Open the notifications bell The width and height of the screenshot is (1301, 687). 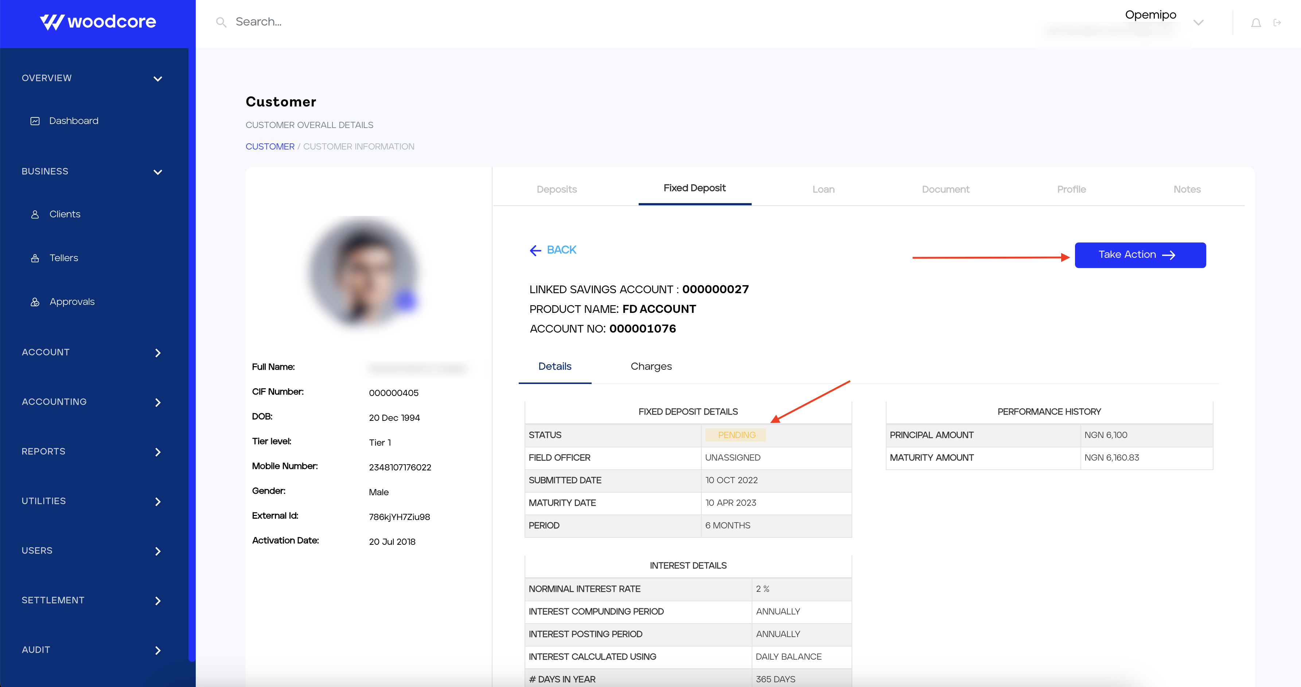pos(1255,23)
